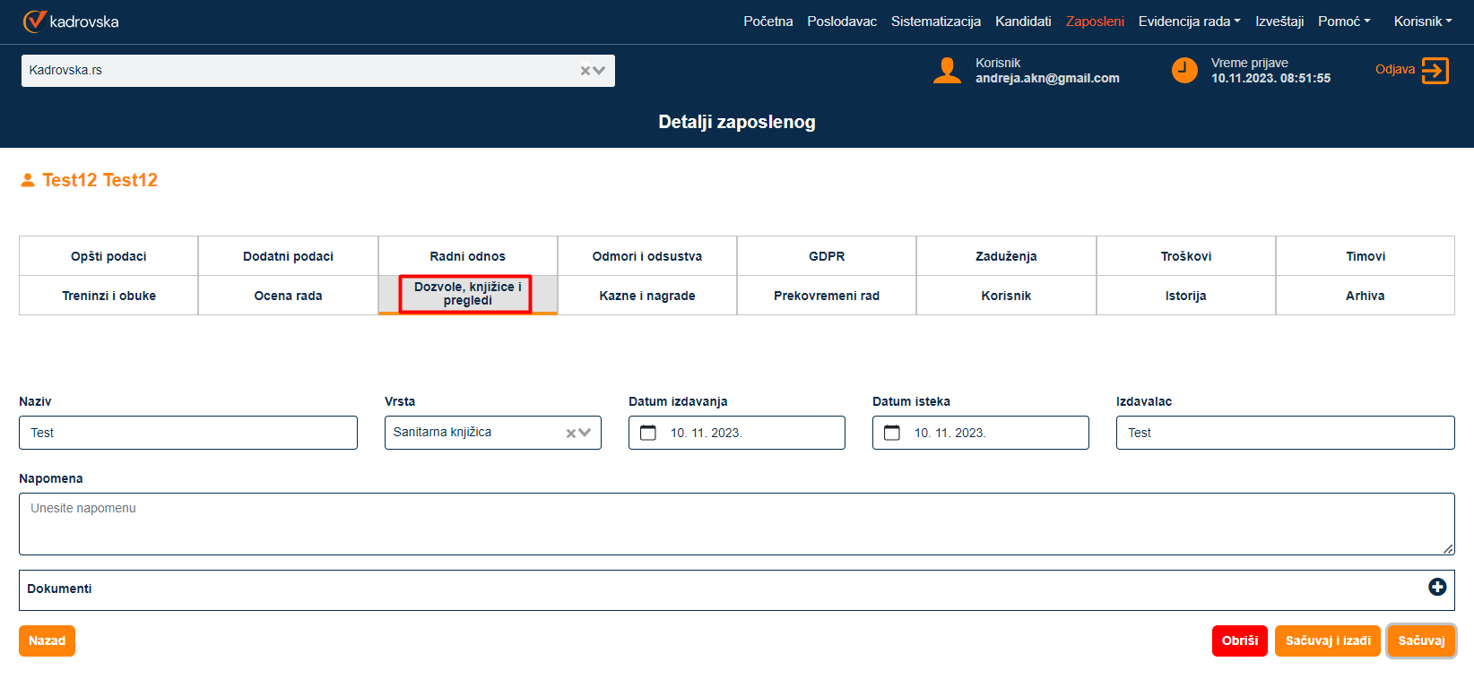Click the red Obriši button
The width and height of the screenshot is (1474, 679).
[x=1239, y=640]
